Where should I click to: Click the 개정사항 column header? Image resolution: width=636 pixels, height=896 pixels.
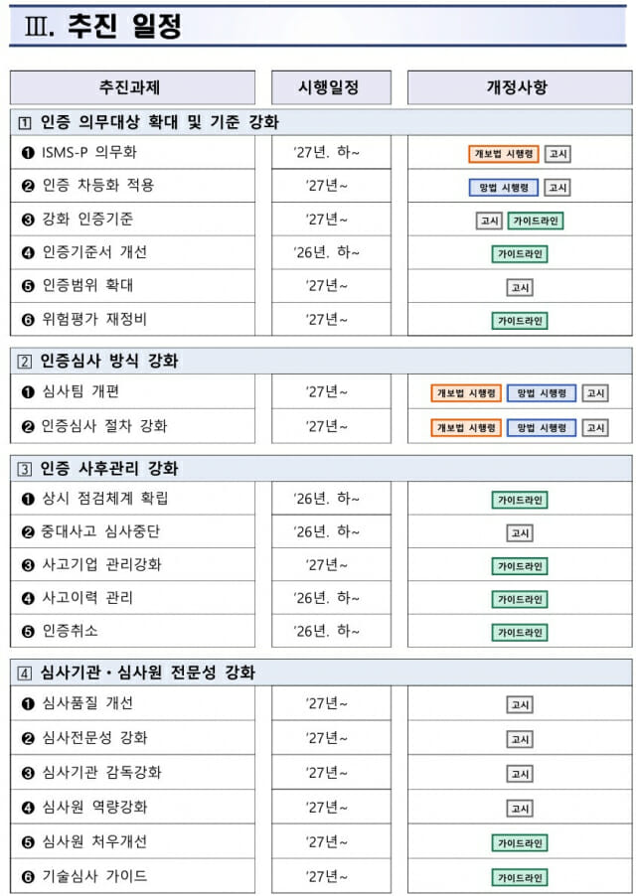coord(517,87)
